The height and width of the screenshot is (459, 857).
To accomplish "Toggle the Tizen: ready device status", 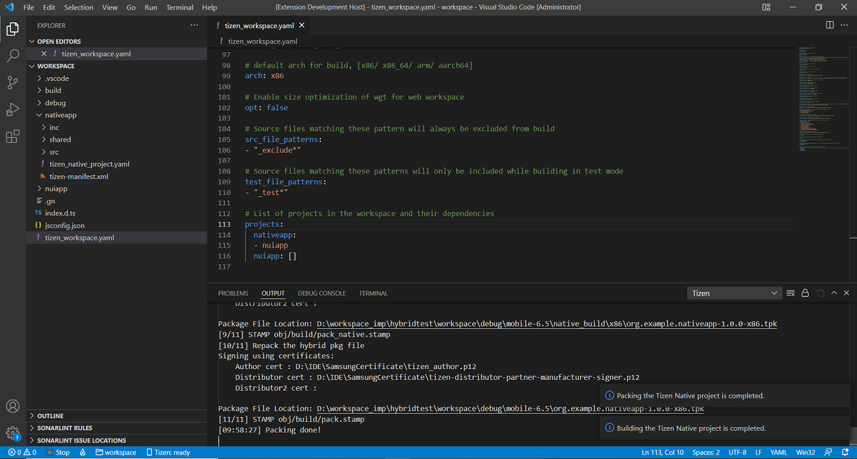I will pos(168,453).
